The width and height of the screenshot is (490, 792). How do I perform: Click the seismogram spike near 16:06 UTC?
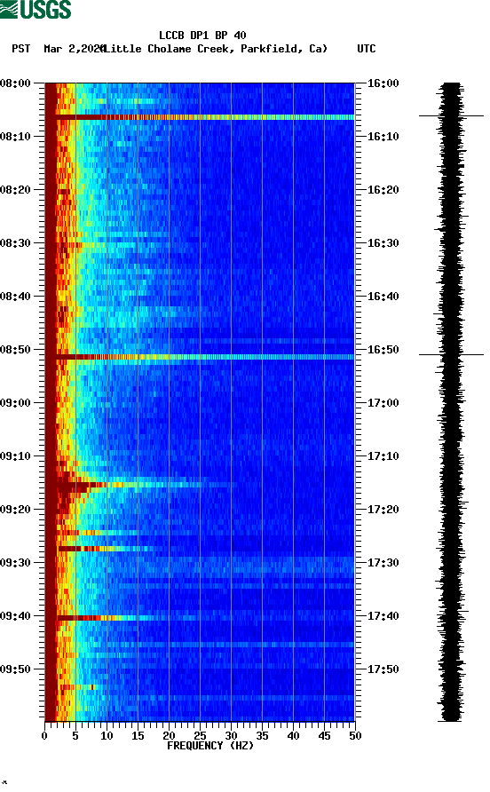pos(451,116)
